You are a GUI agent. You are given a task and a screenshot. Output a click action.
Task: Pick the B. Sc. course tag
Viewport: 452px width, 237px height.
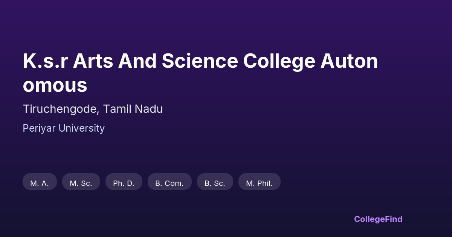[215, 182]
